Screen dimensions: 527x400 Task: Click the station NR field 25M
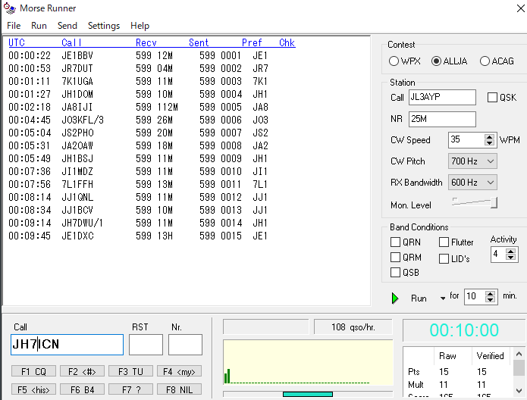coord(442,119)
